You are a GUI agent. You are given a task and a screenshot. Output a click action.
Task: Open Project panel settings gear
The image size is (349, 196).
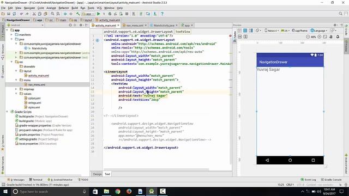(81, 25)
